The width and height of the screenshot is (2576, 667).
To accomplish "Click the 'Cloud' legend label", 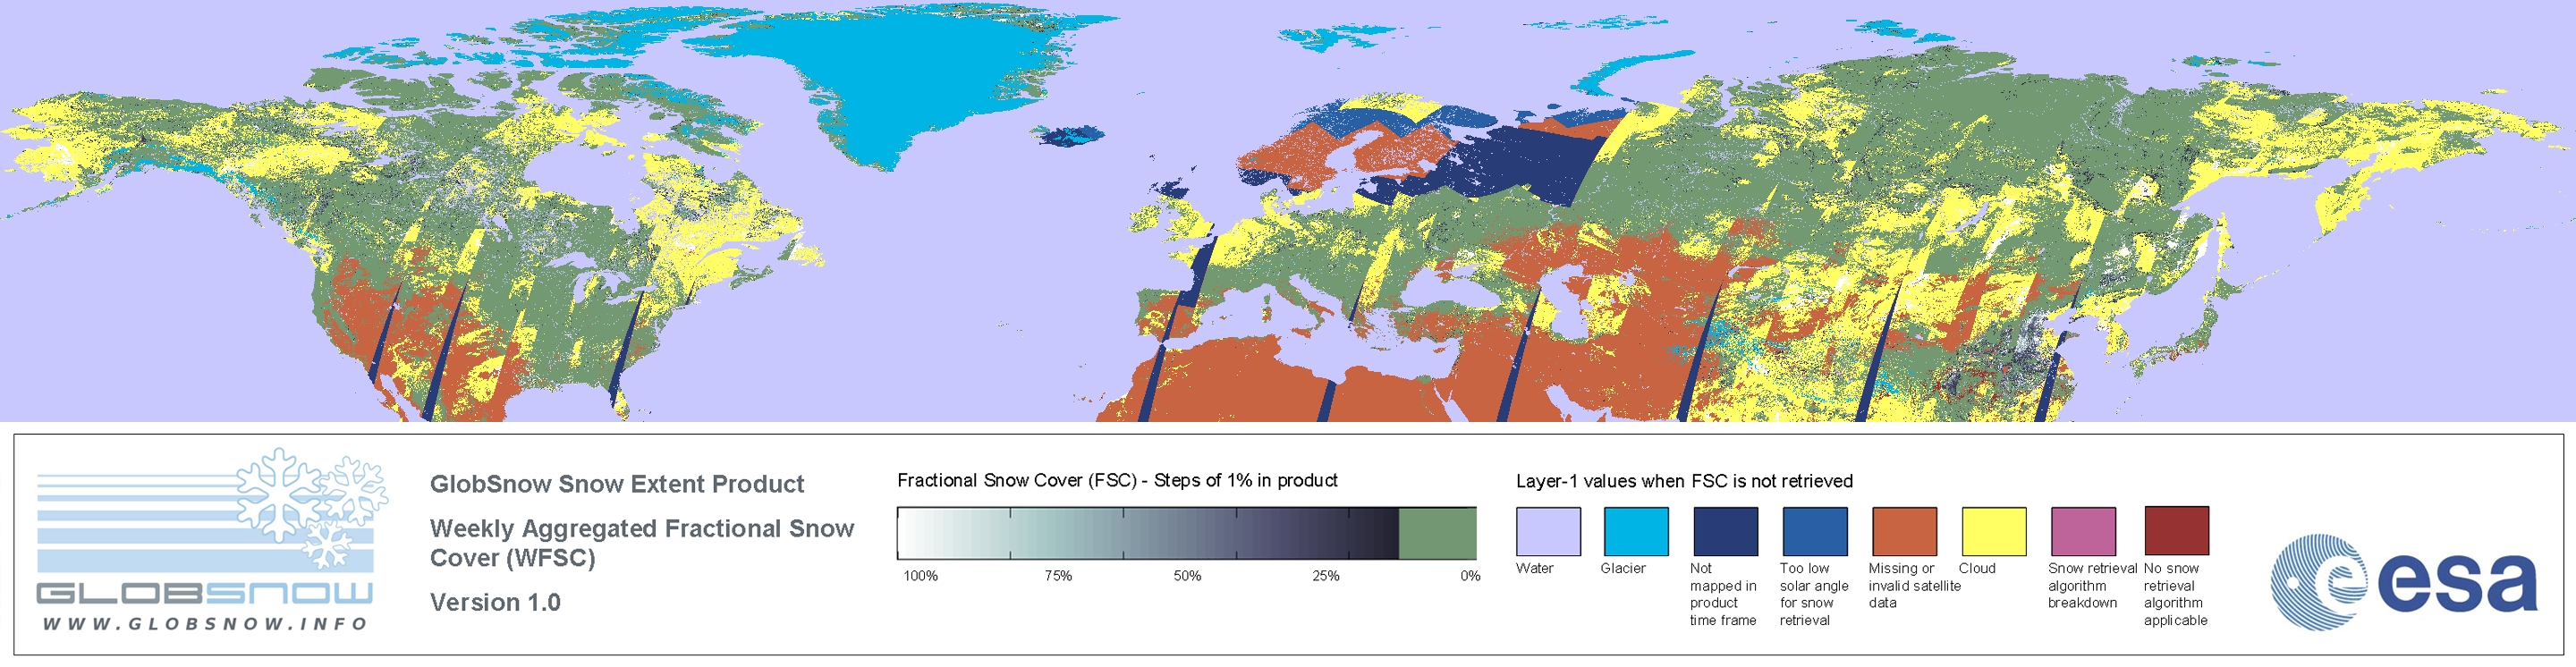I will click(1977, 568).
